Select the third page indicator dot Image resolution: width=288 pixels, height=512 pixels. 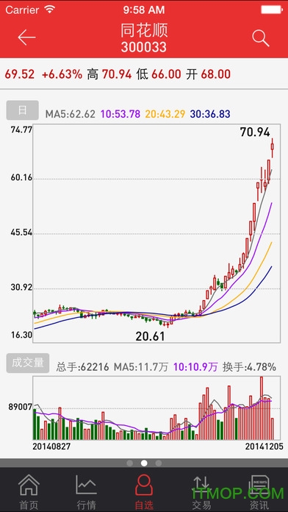[x=159, y=463]
